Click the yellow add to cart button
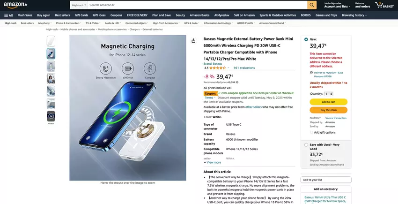The height and width of the screenshot is (204, 398). [328, 102]
